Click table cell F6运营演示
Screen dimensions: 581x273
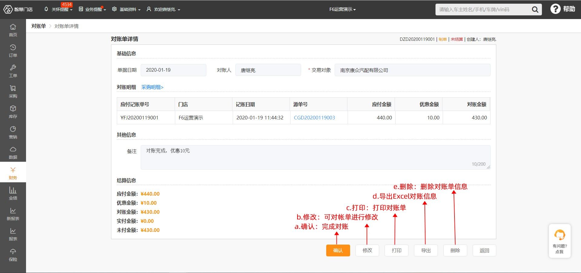[204, 118]
